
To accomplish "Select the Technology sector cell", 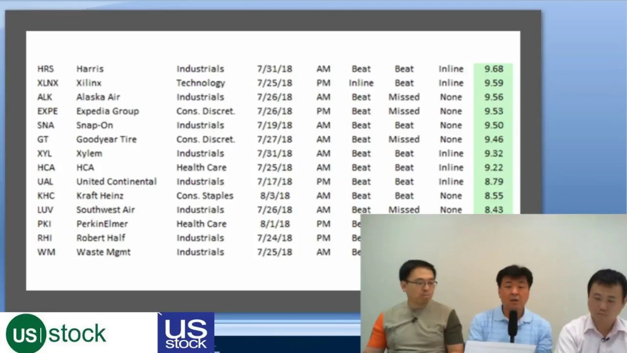I will point(201,83).
